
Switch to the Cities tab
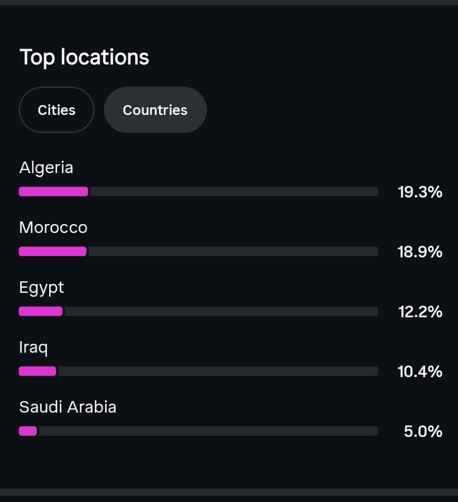57,110
